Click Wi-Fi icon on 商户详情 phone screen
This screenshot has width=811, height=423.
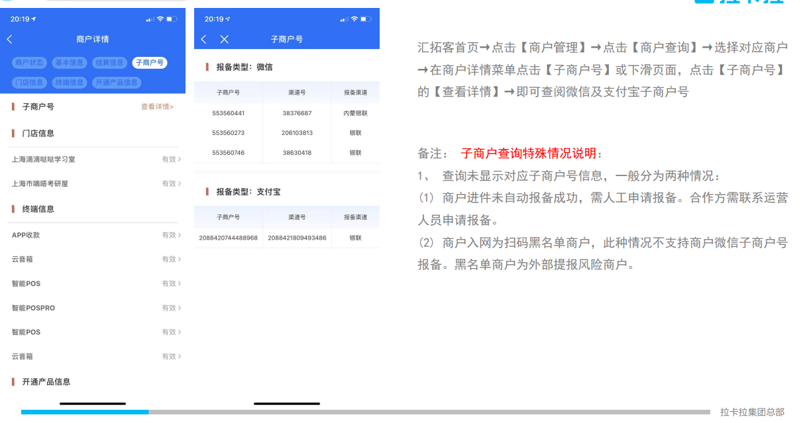(160, 19)
